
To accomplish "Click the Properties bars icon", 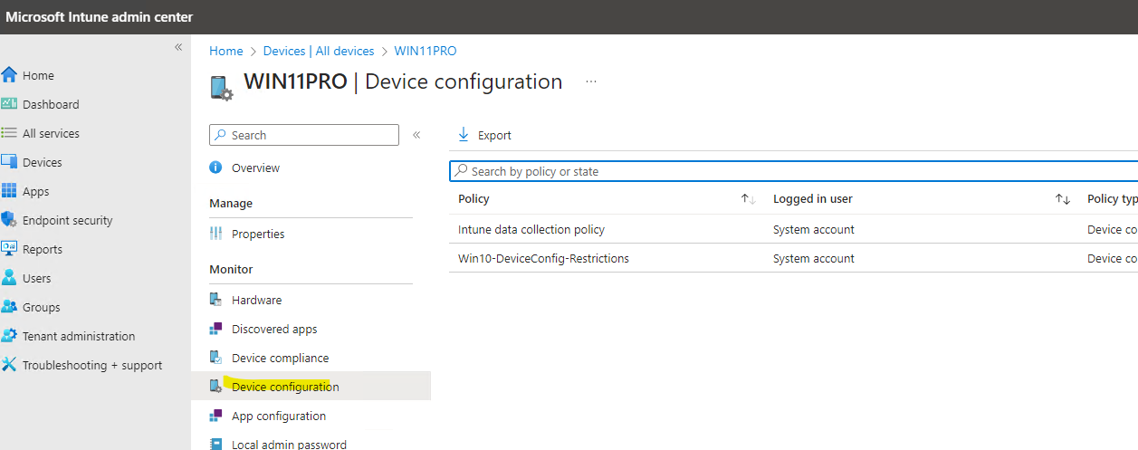I will coord(215,234).
